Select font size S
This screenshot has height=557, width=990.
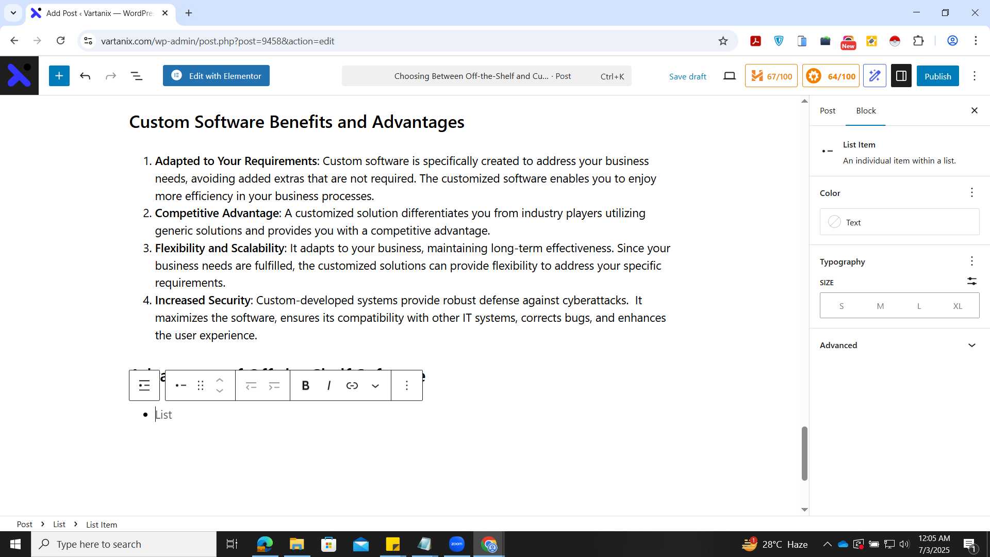coord(841,306)
